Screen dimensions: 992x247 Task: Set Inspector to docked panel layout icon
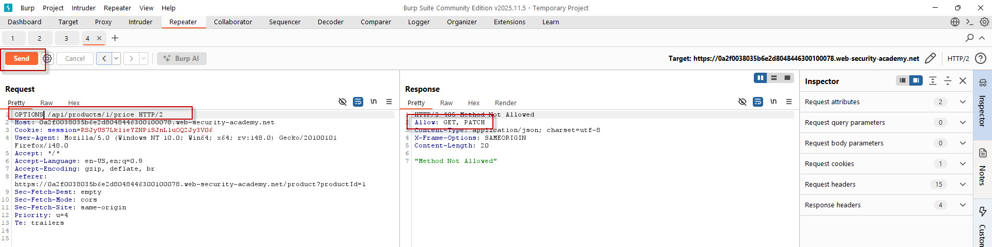click(916, 80)
